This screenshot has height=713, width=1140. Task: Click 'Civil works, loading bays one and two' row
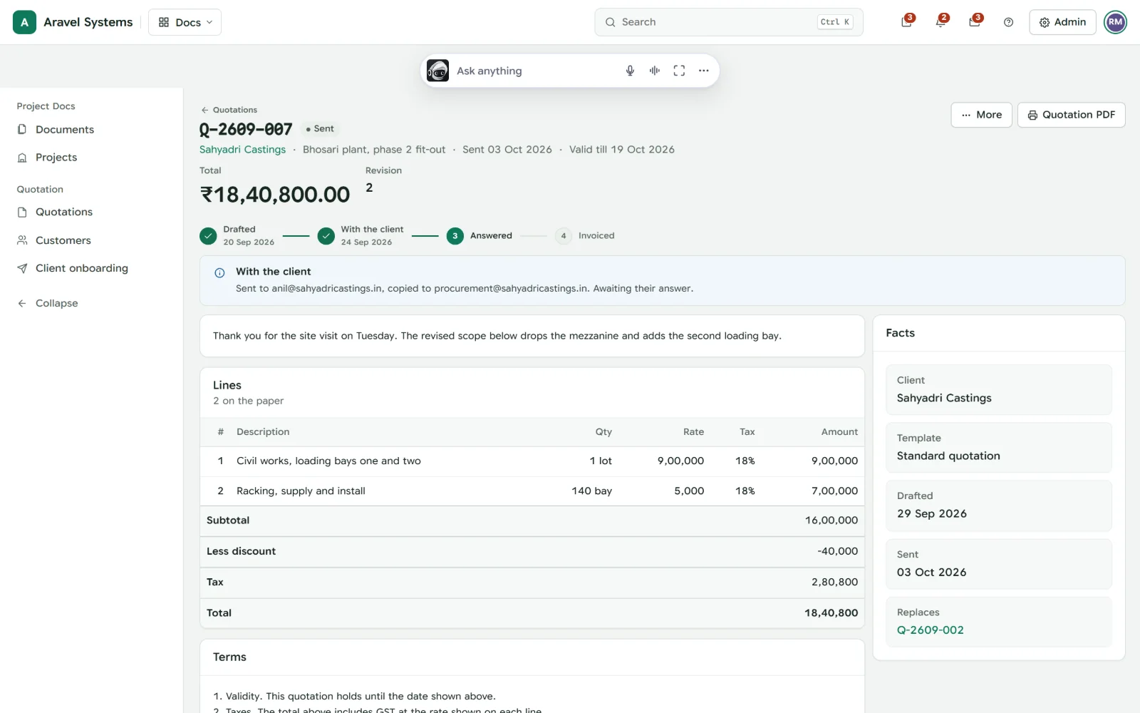coord(532,461)
